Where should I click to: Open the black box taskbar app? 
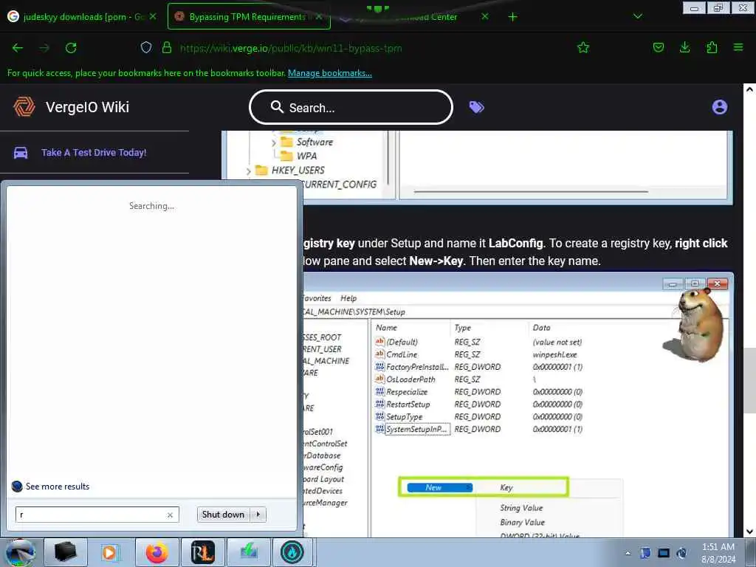point(66,552)
